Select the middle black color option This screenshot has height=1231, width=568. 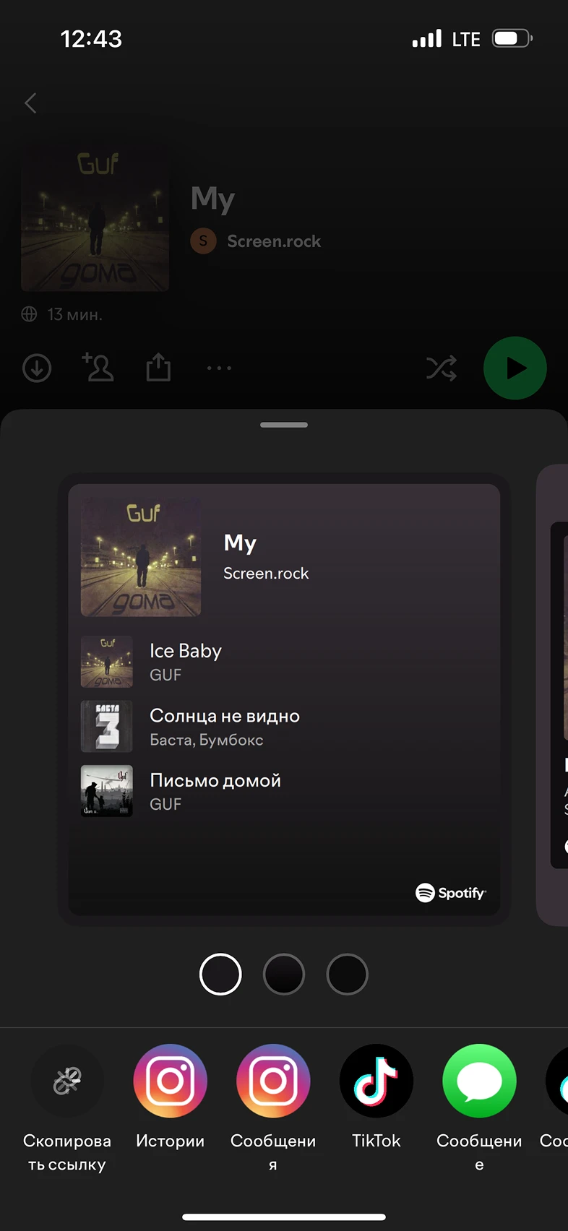click(284, 975)
